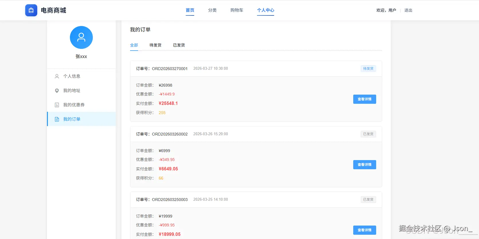This screenshot has height=239, width=479.
Task: Click the shopping bag logo icon
Action: pyautogui.click(x=31, y=10)
